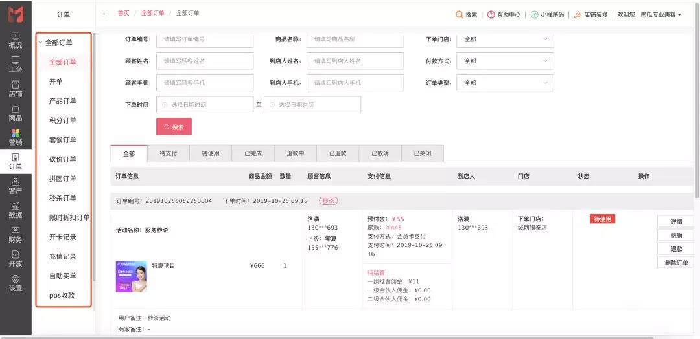The image size is (700, 339).
Task: Open the 付款方式 dropdown
Action: [505, 61]
